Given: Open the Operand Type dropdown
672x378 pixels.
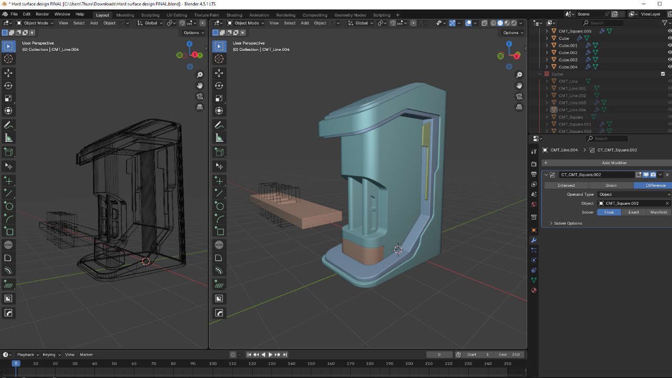Looking at the screenshot, I should tap(634, 194).
